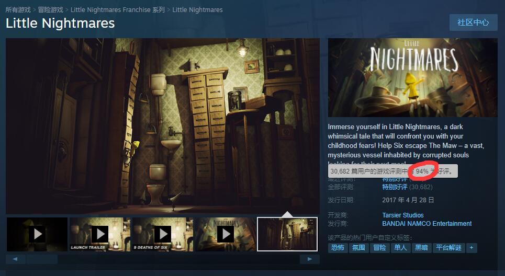Select the 冒险 tag
This screenshot has height=276, width=505.
point(379,248)
